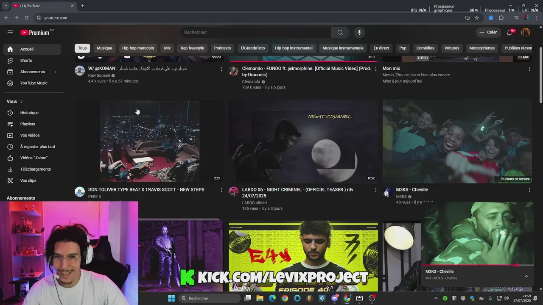This screenshot has width=543, height=305.
Task: Open the Night Criminel teaser thumbnail
Action: 303,141
